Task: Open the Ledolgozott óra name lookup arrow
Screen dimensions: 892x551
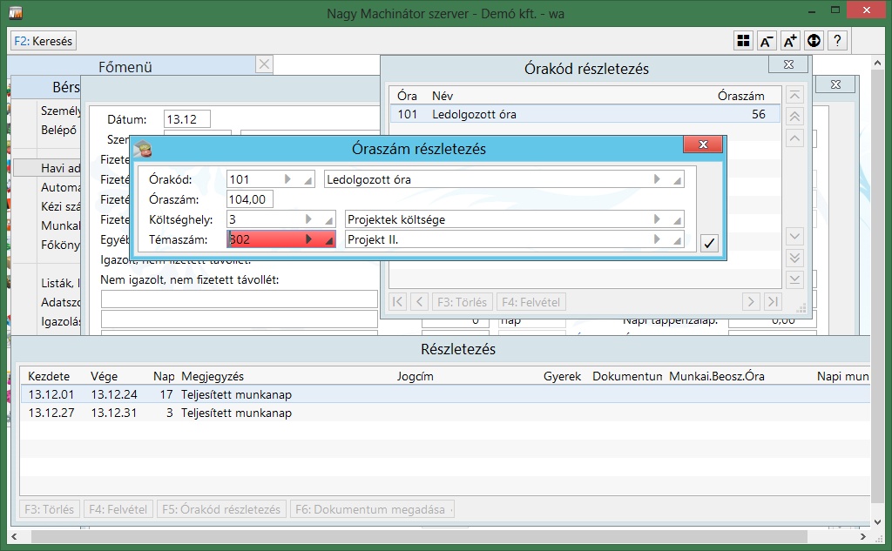Action: click(657, 179)
